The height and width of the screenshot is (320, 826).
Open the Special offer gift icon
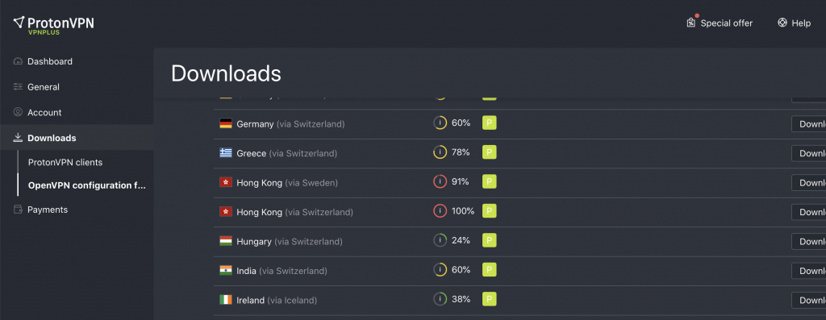pyautogui.click(x=691, y=23)
